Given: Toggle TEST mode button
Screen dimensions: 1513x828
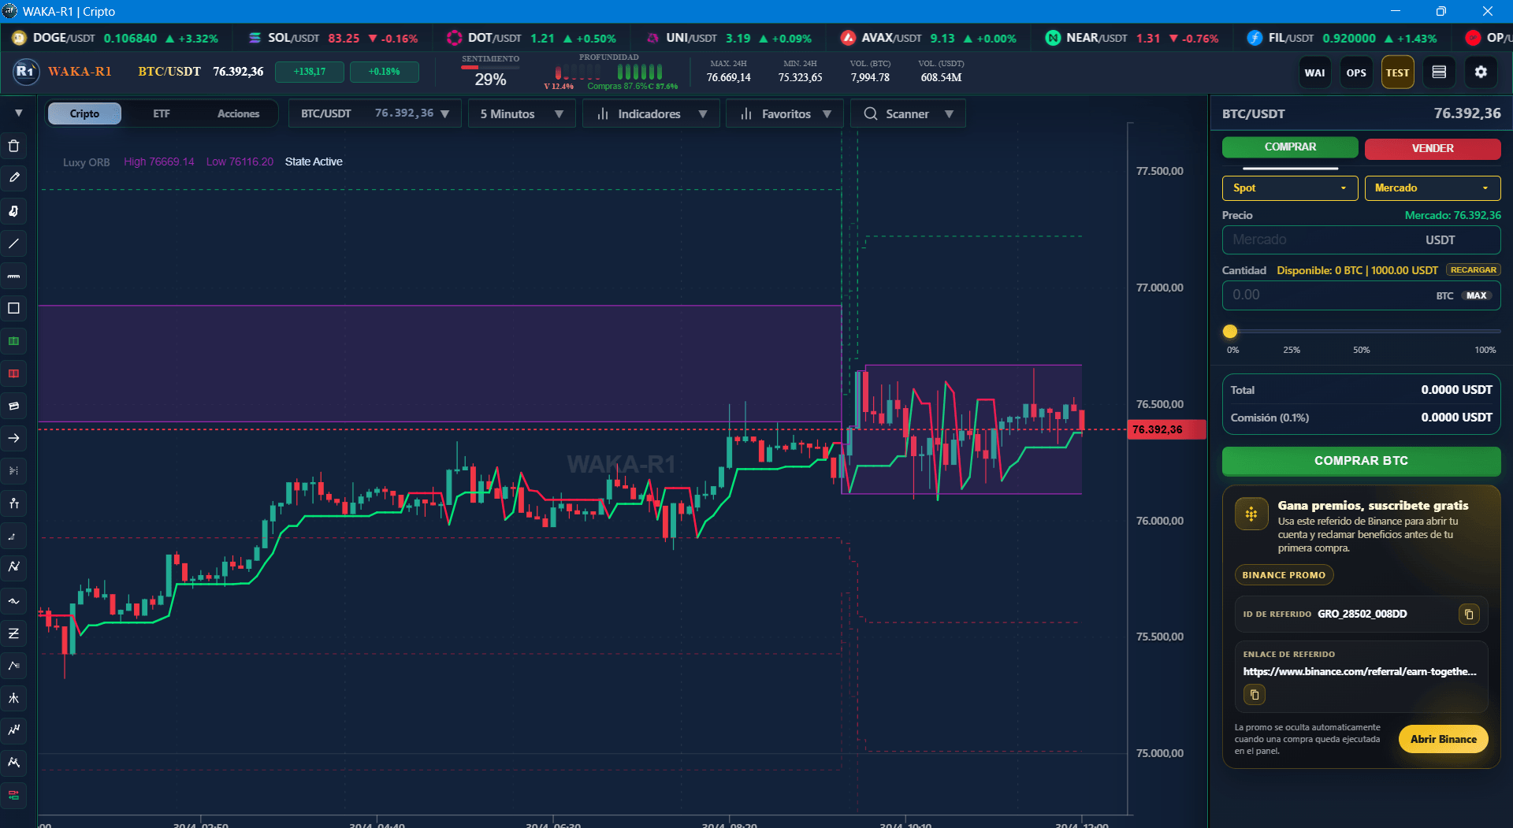Looking at the screenshot, I should pos(1397,72).
